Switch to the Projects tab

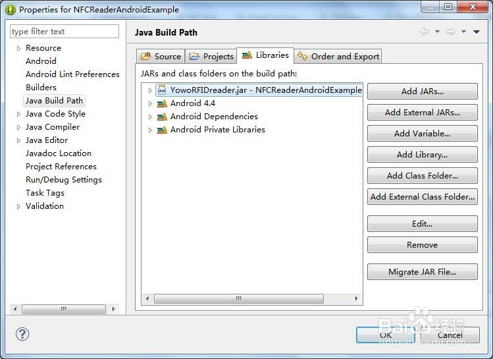point(211,56)
